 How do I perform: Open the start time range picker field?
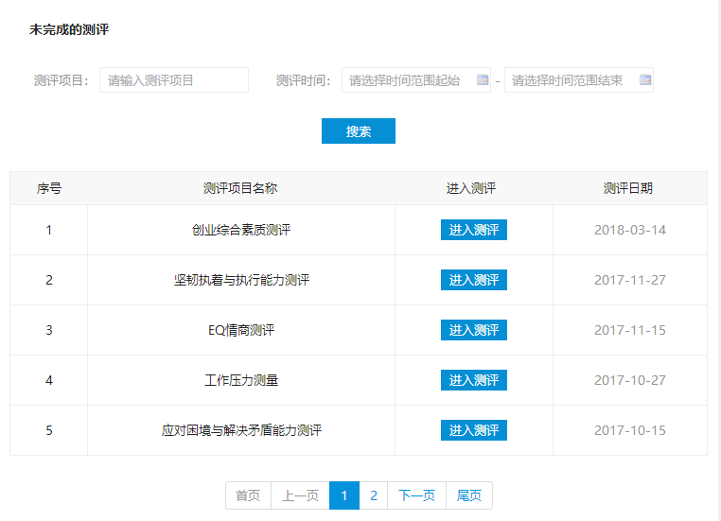(x=409, y=80)
